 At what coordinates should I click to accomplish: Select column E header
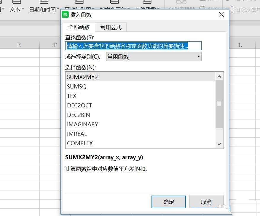coord(19,45)
